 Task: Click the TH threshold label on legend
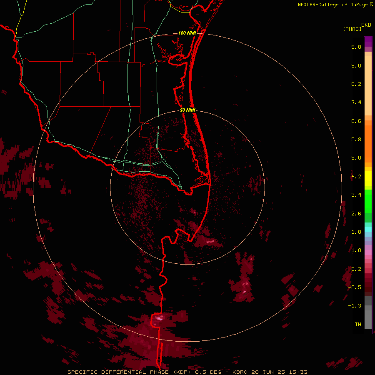[358, 325]
